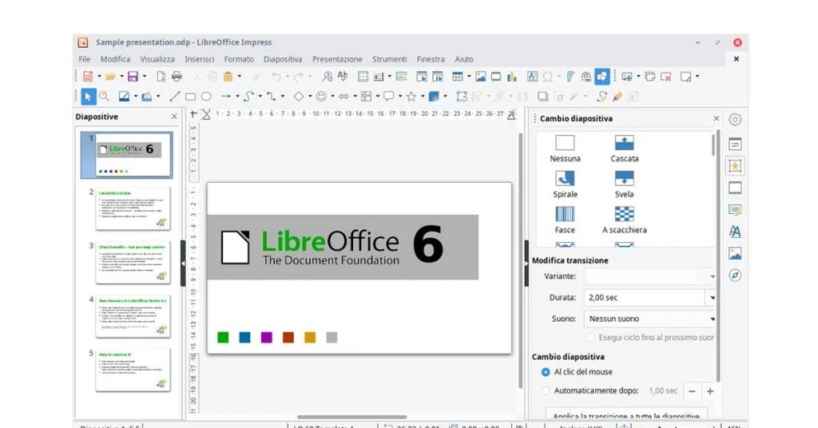
Task: Open sidebar Navigator compass icon
Action: [735, 275]
